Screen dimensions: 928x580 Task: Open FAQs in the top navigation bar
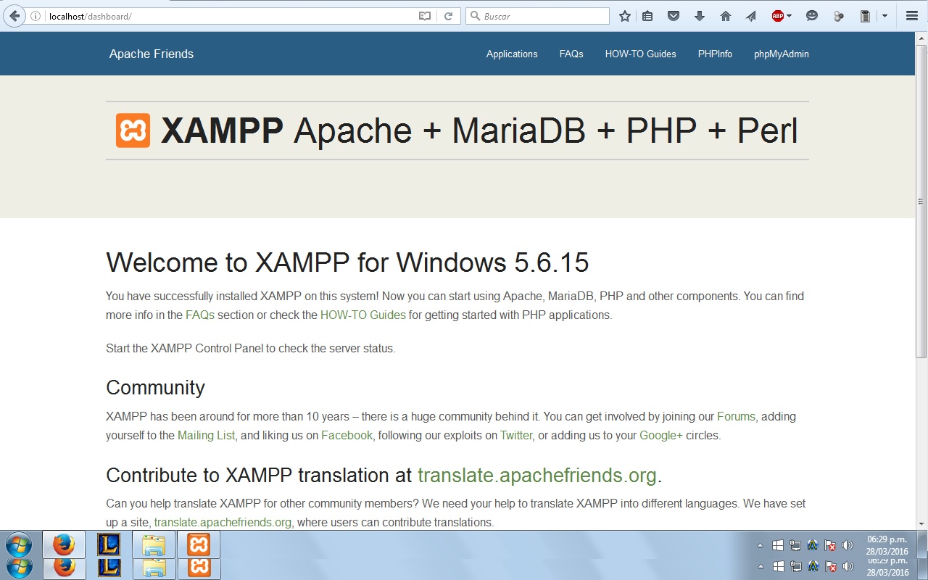(571, 54)
